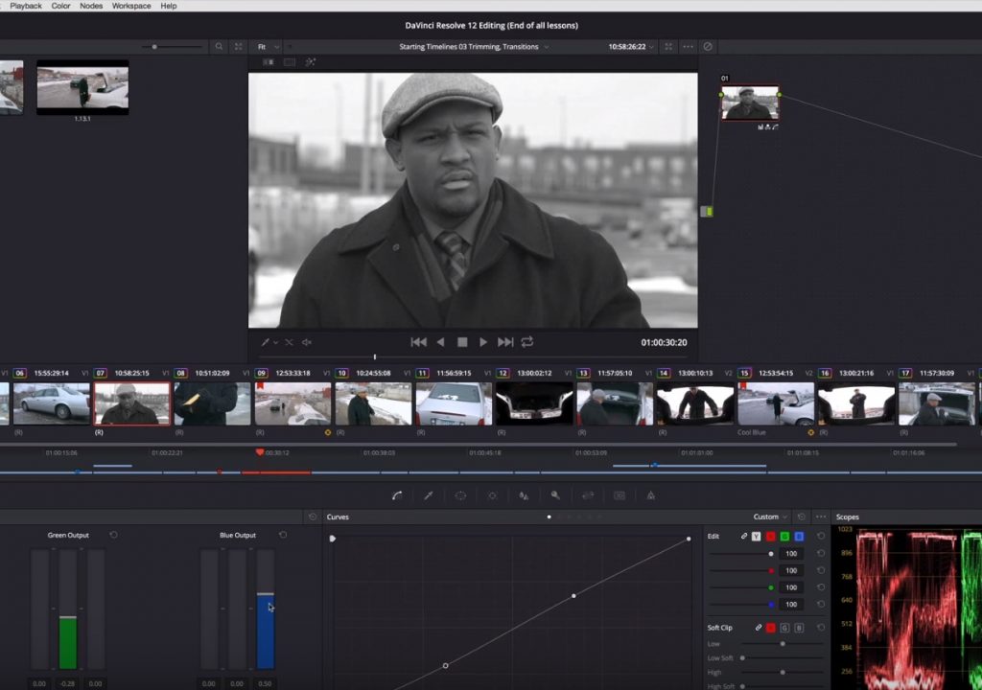Toggle the Edit curve channel link icon
The height and width of the screenshot is (690, 982).
pos(744,536)
